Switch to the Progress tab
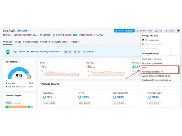This screenshot has height=136, width=182. (x=75, y=42)
